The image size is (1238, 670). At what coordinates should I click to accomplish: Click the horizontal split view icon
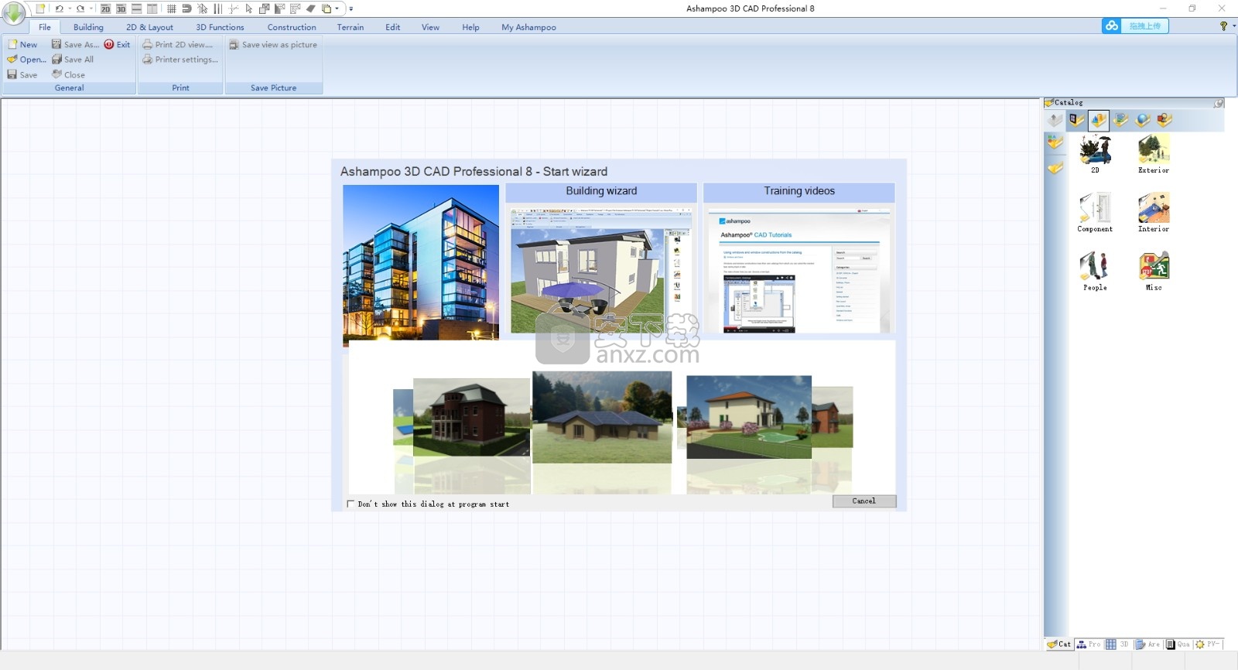[x=136, y=9]
